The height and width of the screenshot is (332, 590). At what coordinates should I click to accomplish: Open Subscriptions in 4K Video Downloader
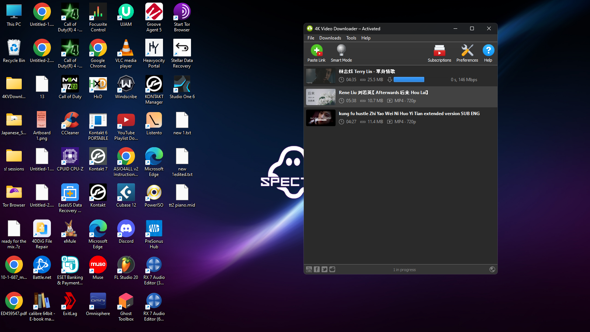[439, 53]
